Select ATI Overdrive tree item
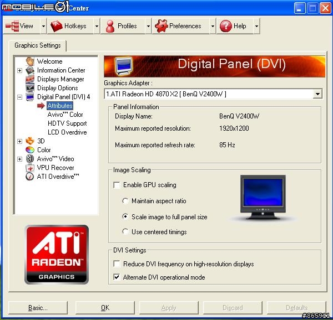Image resolution: width=333 pixels, height=320 pixels. [58, 177]
